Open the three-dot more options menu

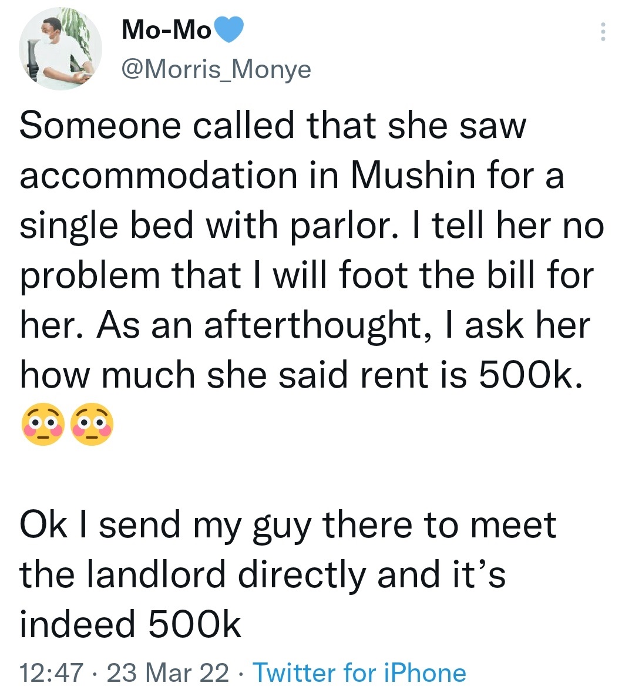pyautogui.click(x=602, y=32)
